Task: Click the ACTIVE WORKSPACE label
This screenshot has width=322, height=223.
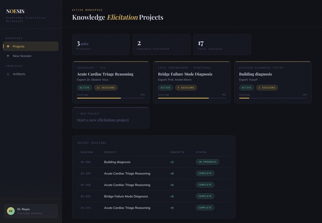Action: [x=87, y=10]
